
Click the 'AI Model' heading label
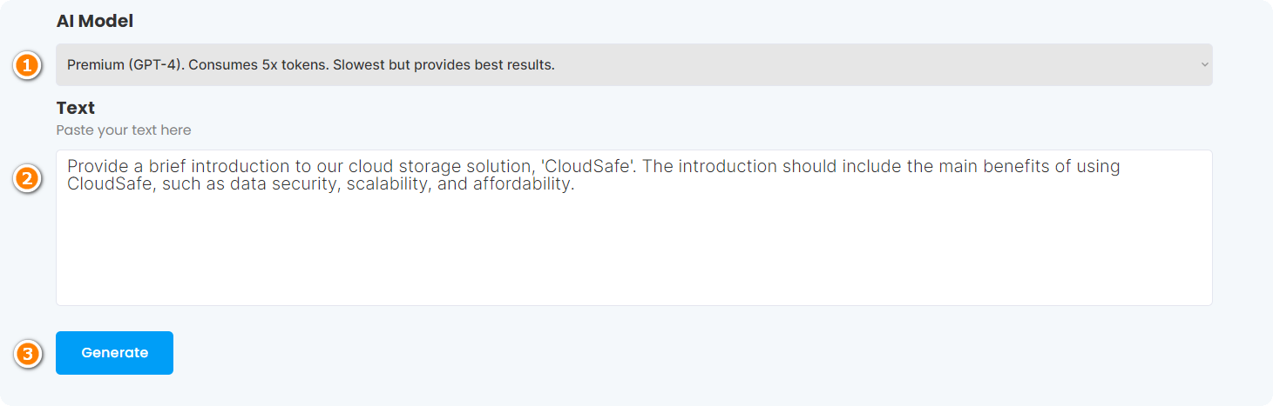point(95,22)
